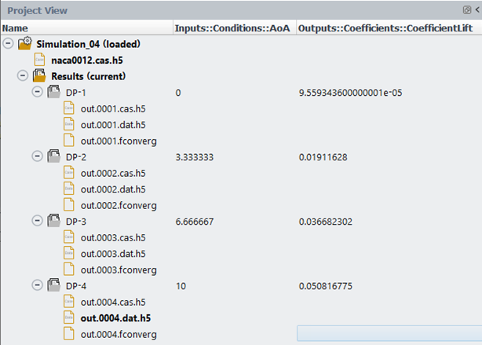Select the Simulation_04 (loaded) item

[x=88, y=44]
